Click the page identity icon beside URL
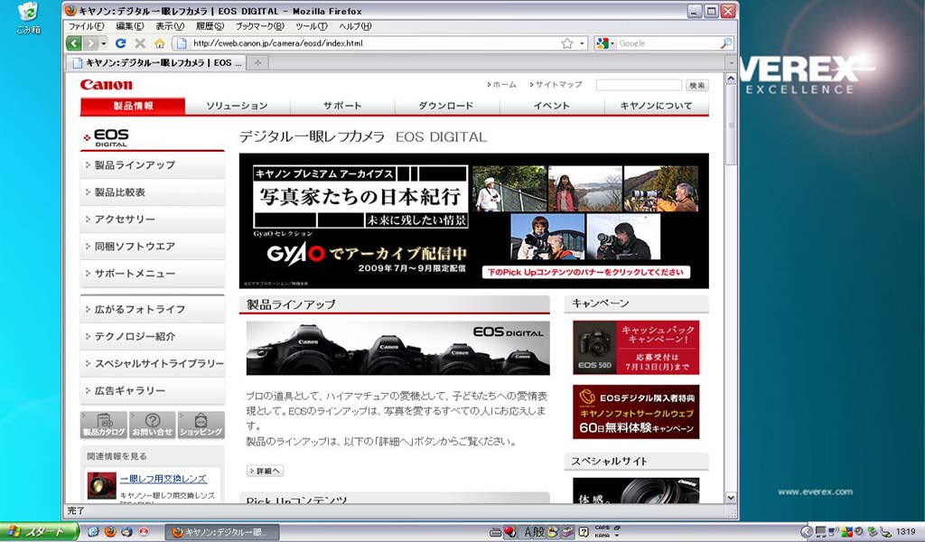The height and width of the screenshot is (542, 925). pos(181,43)
